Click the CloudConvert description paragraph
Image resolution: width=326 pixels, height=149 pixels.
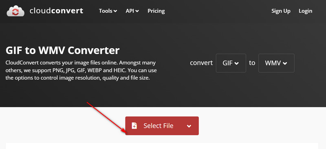(x=81, y=71)
